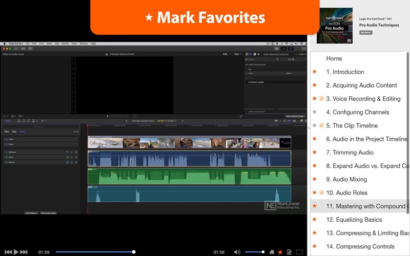
Task: Select the audio inspector speaker icon in Final Cut
Action: tap(251, 54)
